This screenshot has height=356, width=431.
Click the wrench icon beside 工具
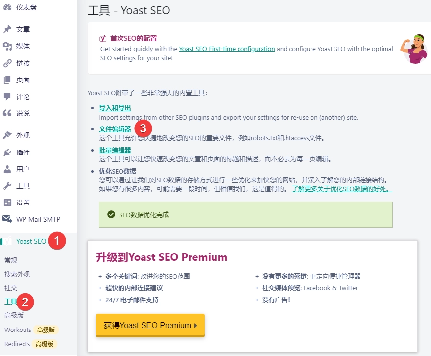[x=7, y=186]
